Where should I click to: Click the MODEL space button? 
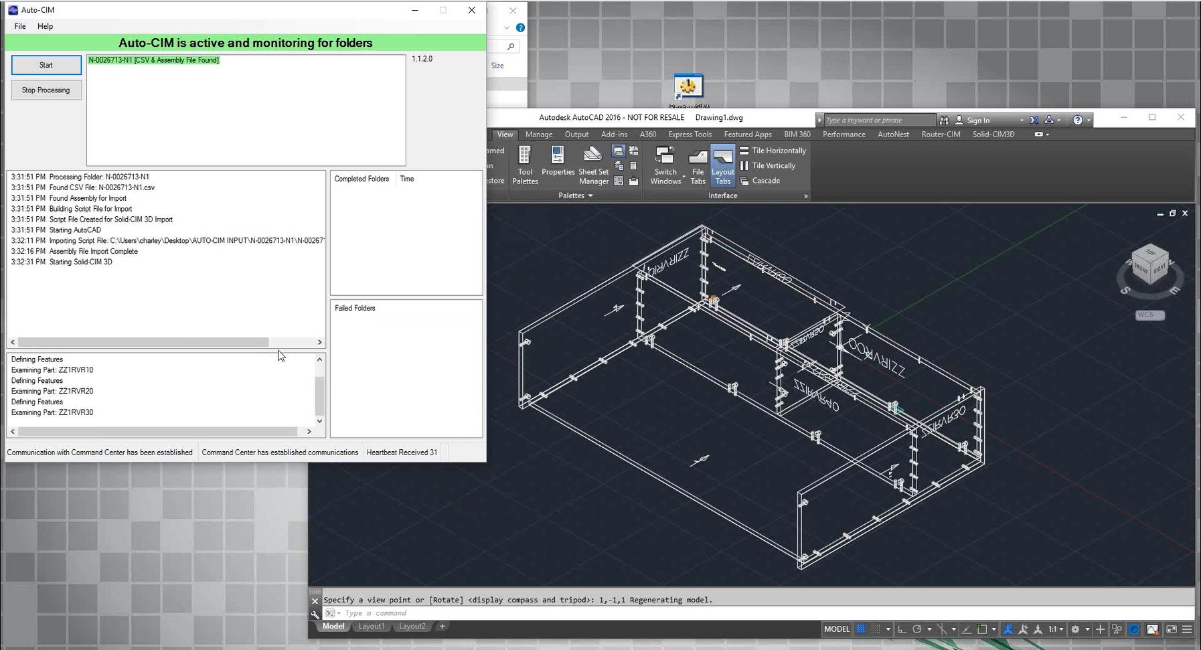point(837,629)
